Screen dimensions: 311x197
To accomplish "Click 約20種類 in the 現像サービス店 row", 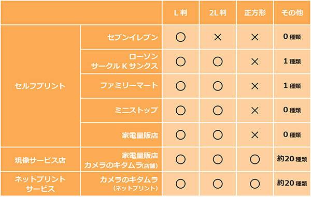I will (x=292, y=159).
